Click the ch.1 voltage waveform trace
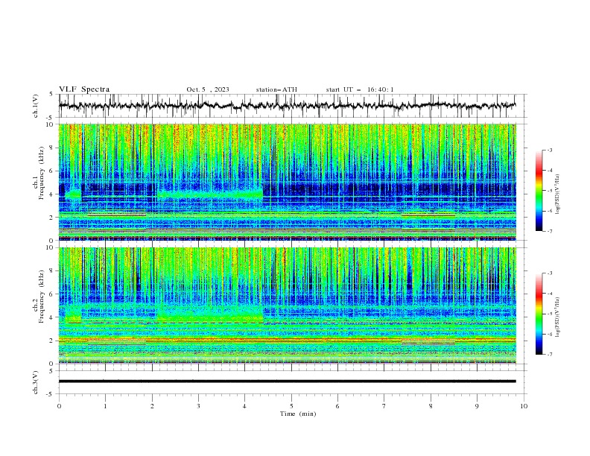This screenshot has height=456, width=590. pyautogui.click(x=288, y=106)
